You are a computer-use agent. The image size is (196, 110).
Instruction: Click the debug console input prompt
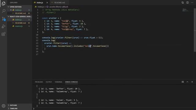(x=114, y=109)
